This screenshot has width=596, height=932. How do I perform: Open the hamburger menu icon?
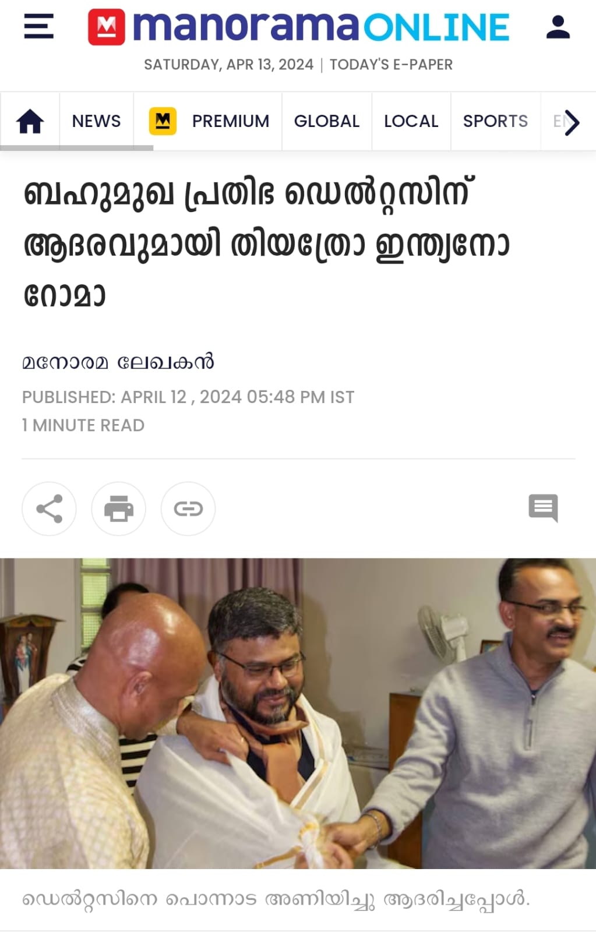click(39, 27)
